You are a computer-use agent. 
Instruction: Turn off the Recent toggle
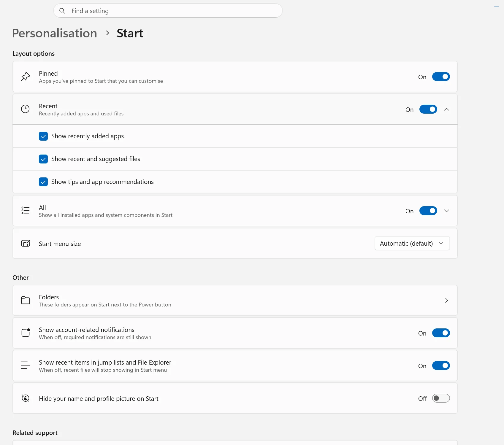click(x=428, y=109)
